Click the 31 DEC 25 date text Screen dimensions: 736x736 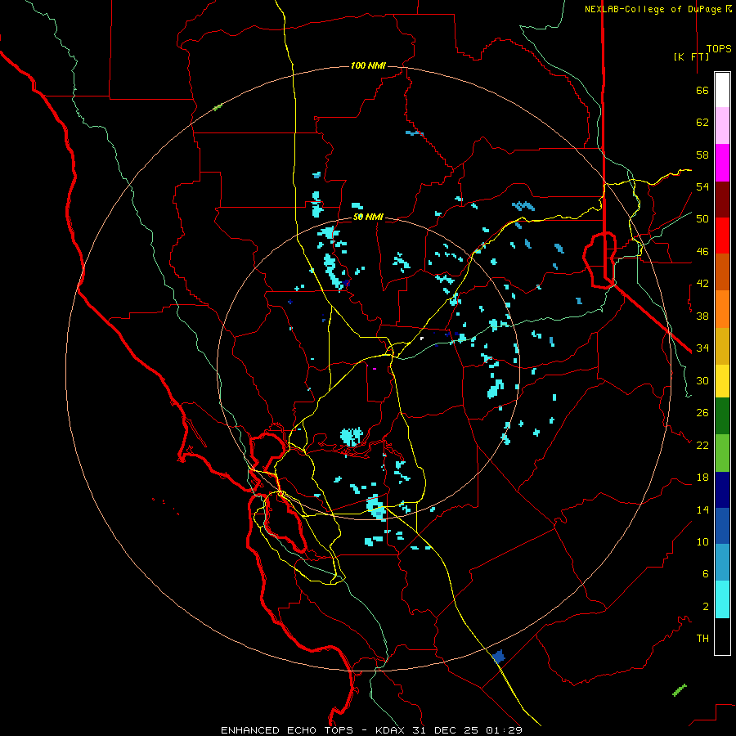(x=446, y=730)
